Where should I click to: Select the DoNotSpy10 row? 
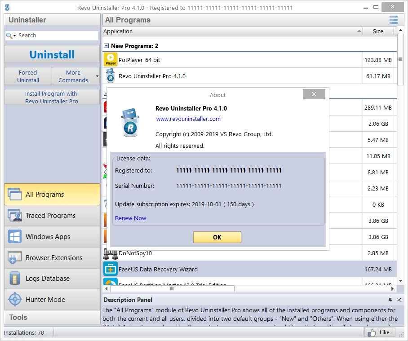click(249, 253)
